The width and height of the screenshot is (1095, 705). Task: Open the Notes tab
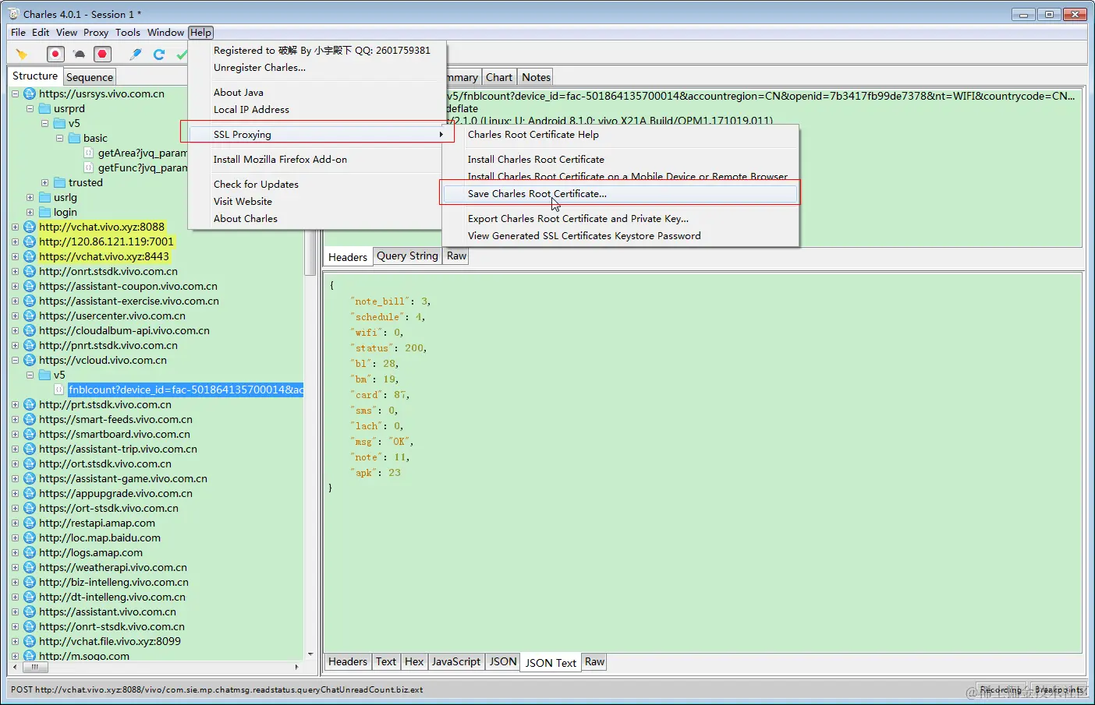[536, 77]
